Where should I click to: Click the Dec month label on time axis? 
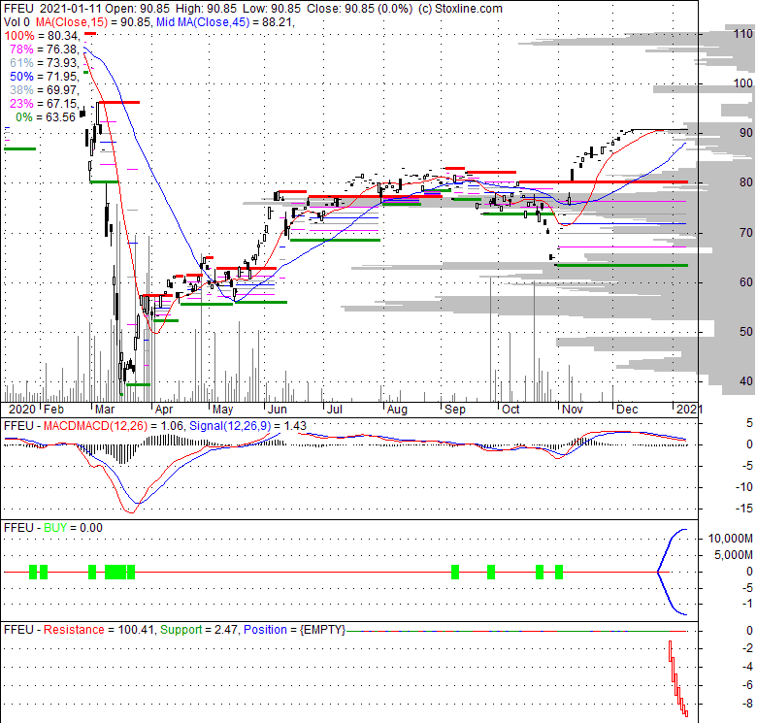tap(628, 410)
